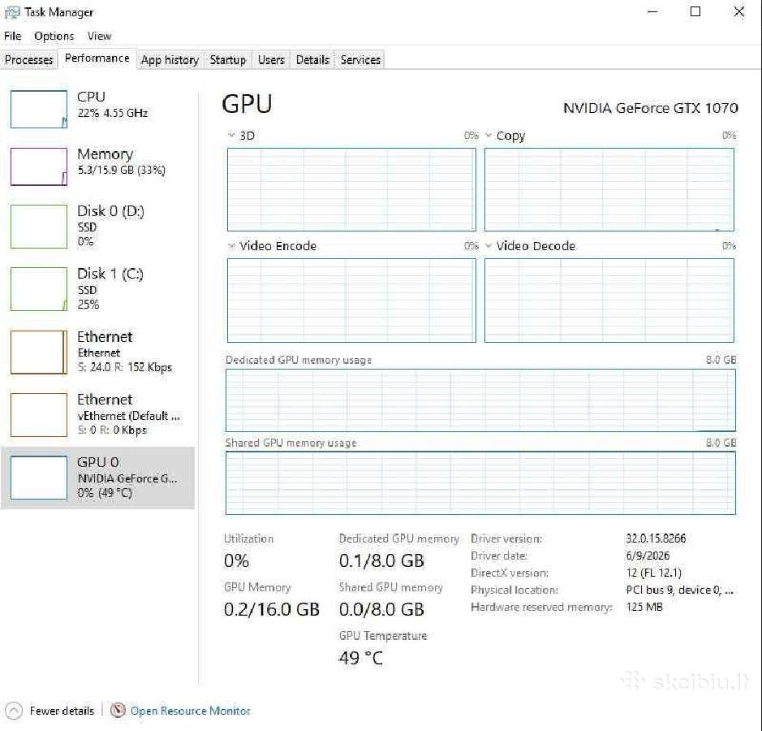Click the S: 24.0 R: 152 Kbps text
762x731 pixels.
tap(125, 367)
